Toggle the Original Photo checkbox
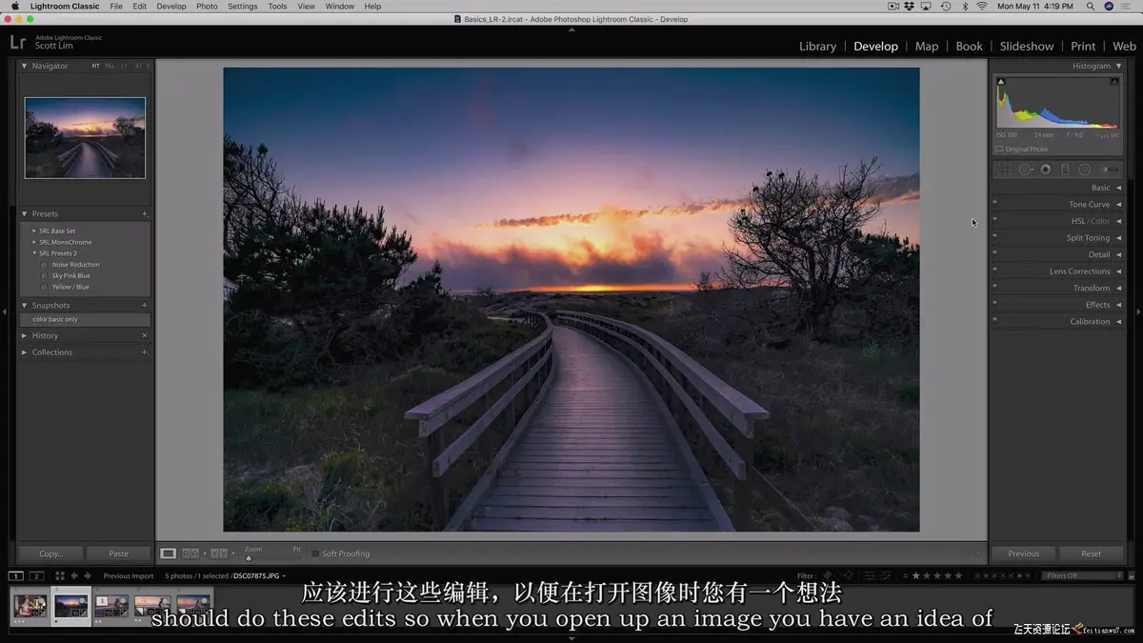Screen dimensions: 1143x643 pos(999,149)
